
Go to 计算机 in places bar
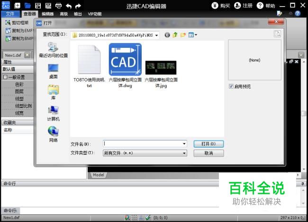(x=53, y=113)
